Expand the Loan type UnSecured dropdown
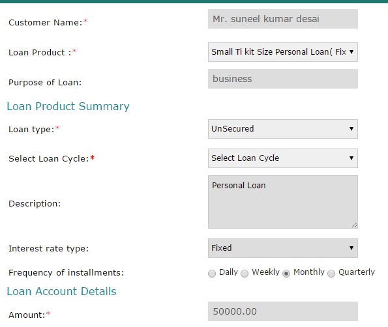 283,129
